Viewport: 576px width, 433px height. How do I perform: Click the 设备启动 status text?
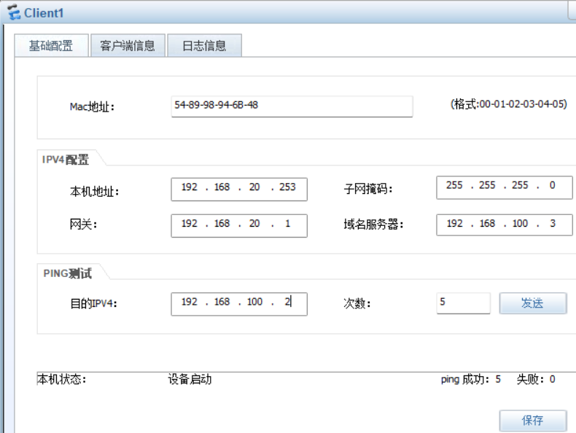[x=190, y=379]
